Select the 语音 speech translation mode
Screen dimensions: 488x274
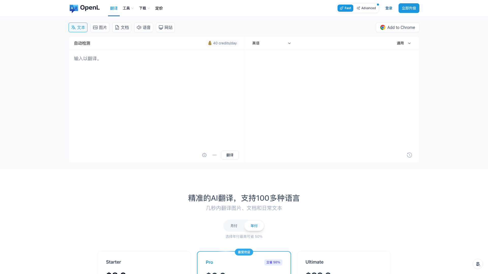(144, 27)
